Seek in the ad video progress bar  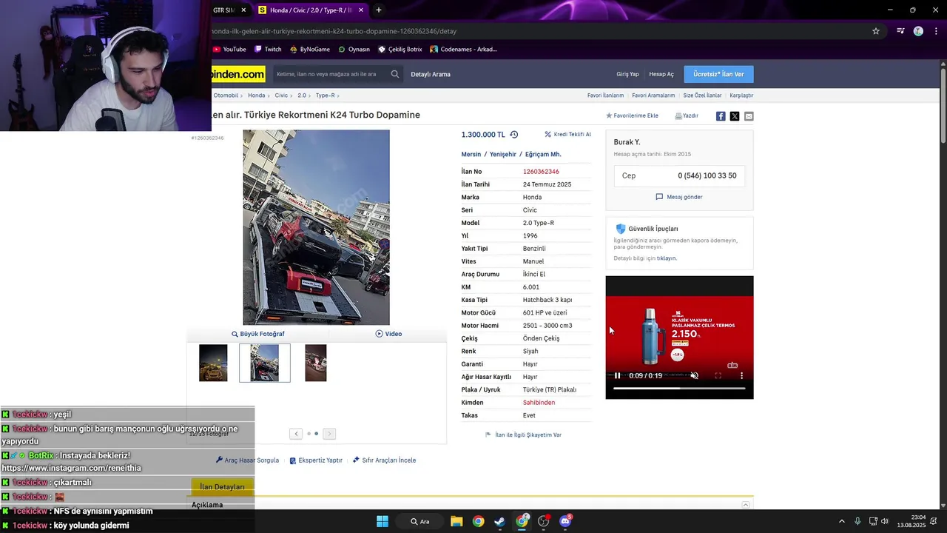click(679, 388)
